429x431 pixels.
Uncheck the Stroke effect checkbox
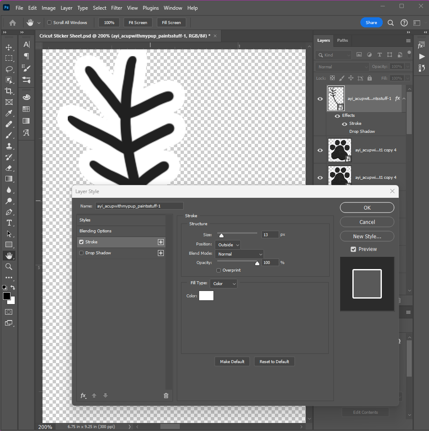pyautogui.click(x=82, y=242)
